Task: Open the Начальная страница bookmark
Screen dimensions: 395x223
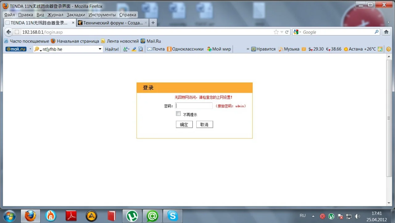Action: tap(75, 41)
